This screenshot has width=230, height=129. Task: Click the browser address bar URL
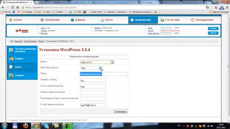51,7
